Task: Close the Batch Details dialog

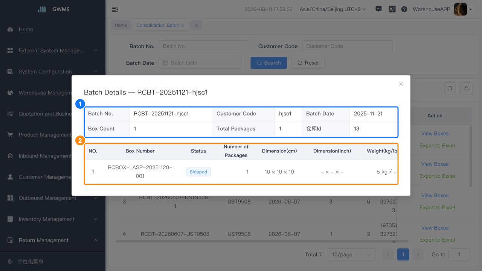Action: point(401,84)
